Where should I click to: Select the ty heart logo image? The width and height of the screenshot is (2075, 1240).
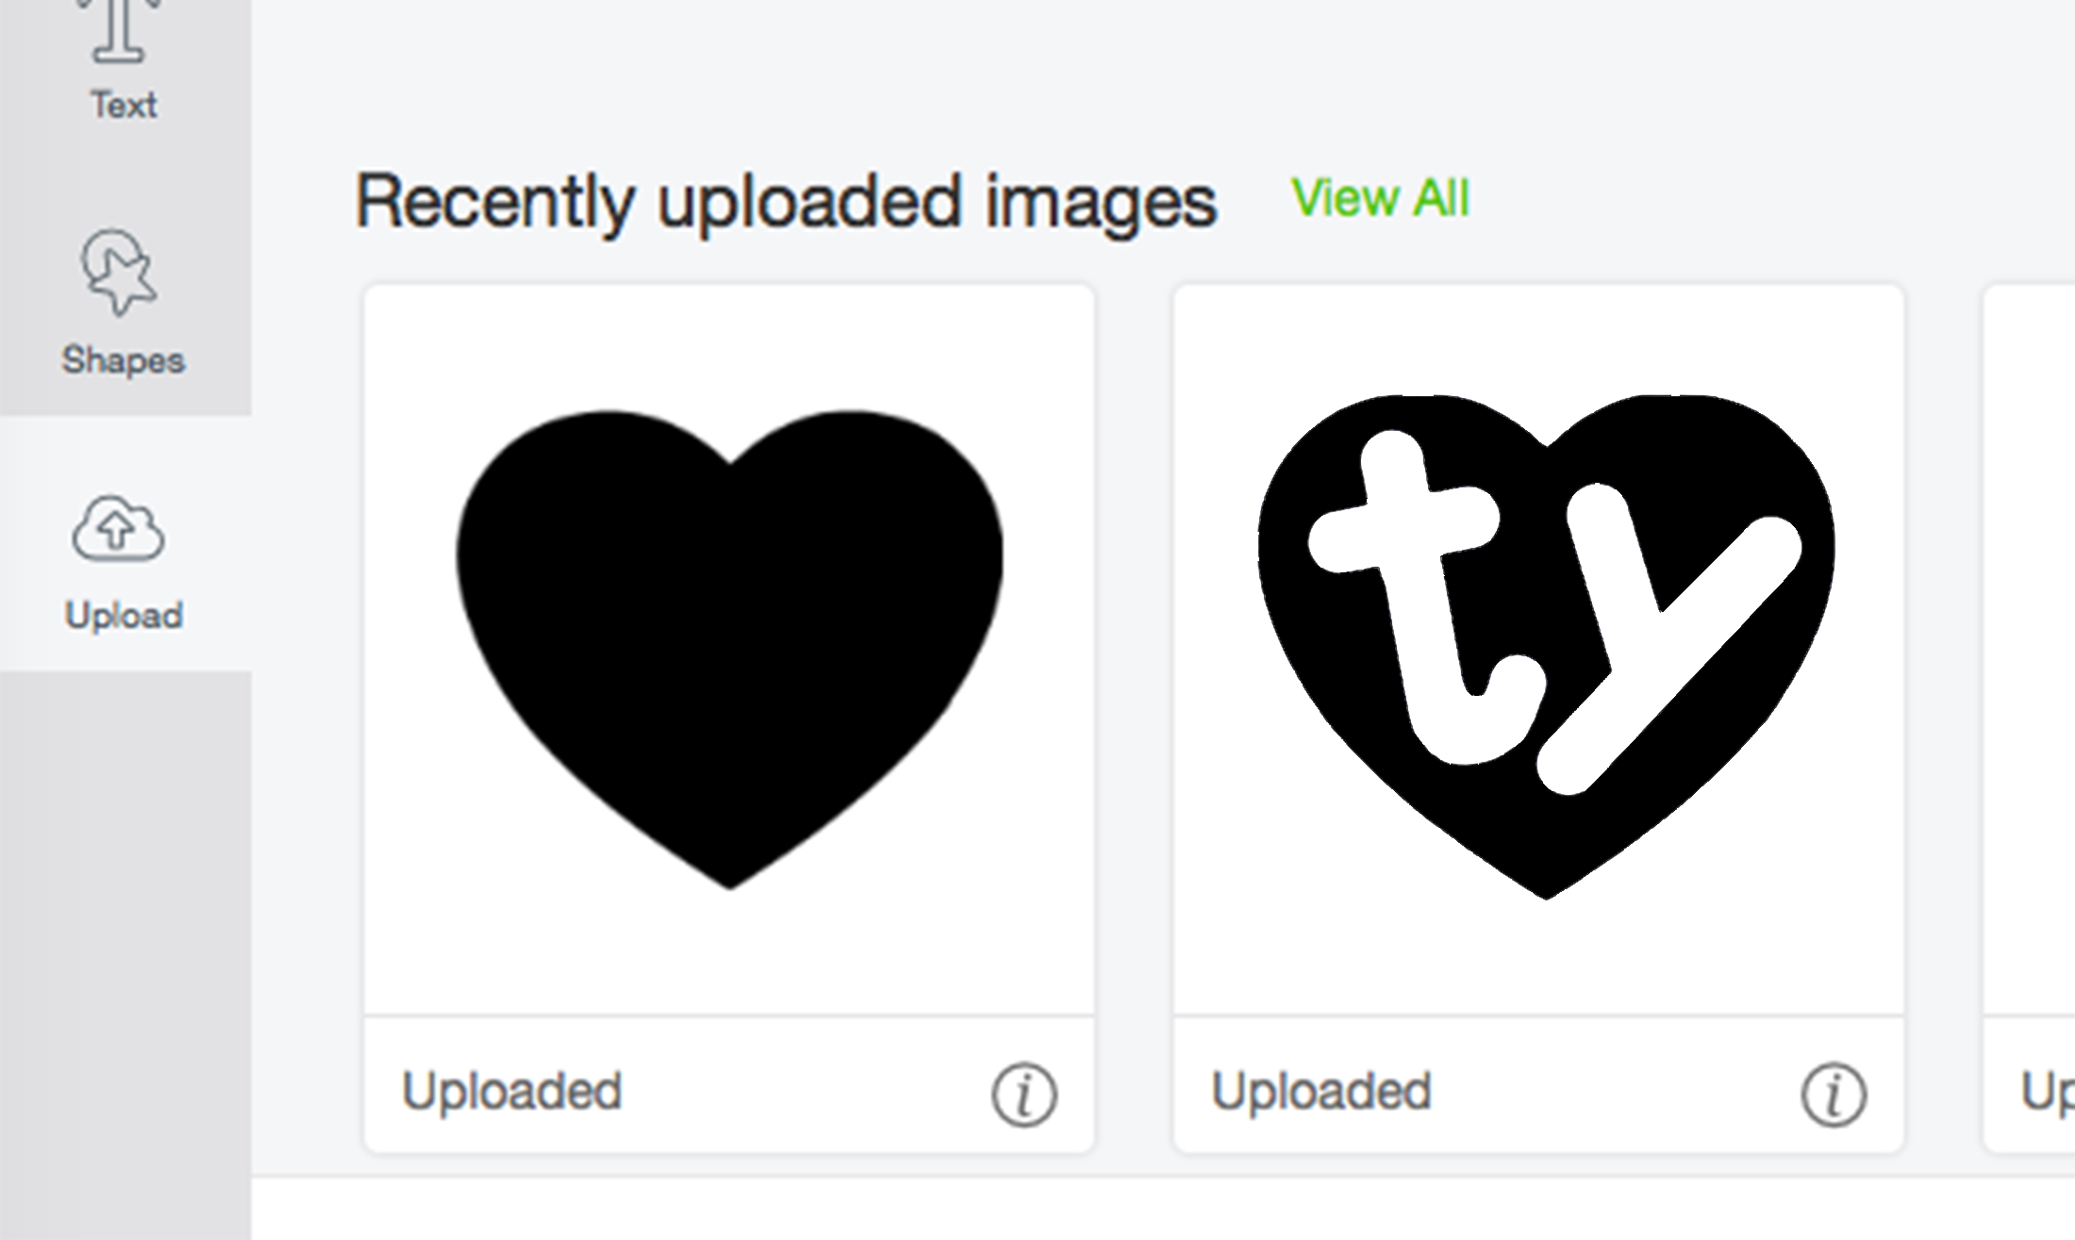pos(1547,647)
